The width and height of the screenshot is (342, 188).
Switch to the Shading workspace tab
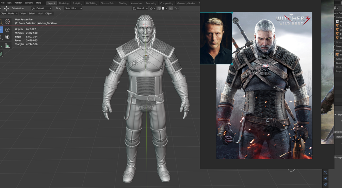click(x=123, y=3)
